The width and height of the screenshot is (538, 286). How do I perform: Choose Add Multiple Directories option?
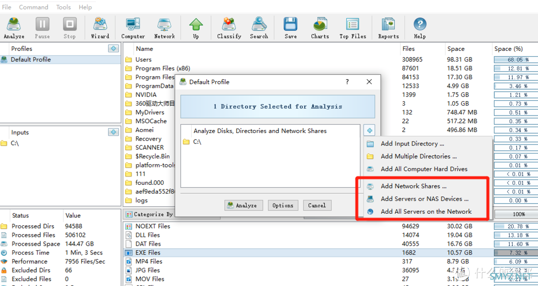428,156
